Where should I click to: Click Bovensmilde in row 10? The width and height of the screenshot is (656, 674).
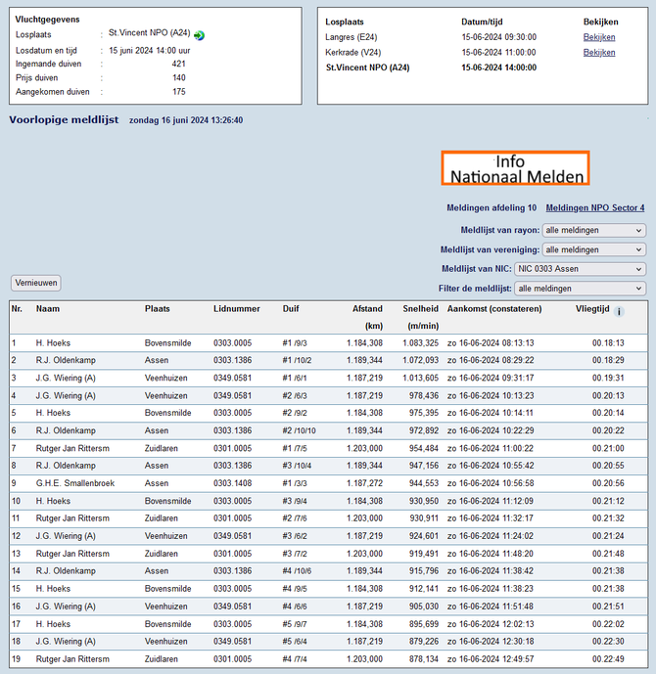[x=167, y=501]
